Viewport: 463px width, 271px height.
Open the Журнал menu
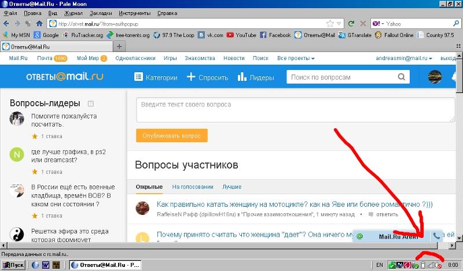74,13
